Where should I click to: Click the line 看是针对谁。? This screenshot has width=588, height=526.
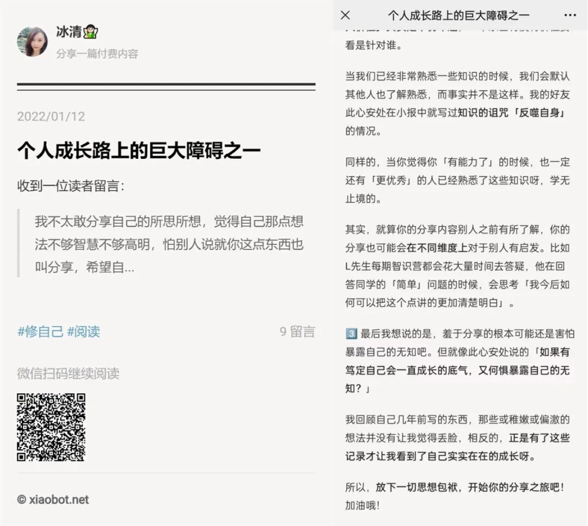coord(373,45)
